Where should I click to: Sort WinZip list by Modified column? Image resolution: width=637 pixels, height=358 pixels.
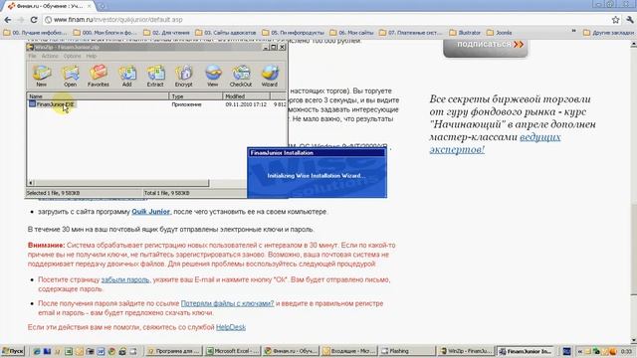pos(246,96)
